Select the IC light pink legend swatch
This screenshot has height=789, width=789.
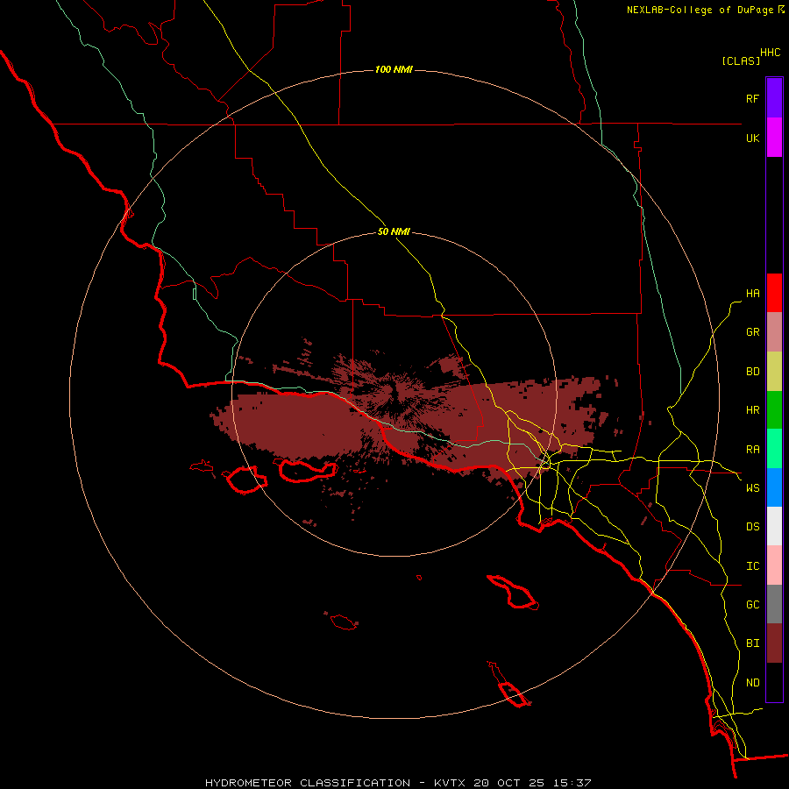pyautogui.click(x=774, y=565)
